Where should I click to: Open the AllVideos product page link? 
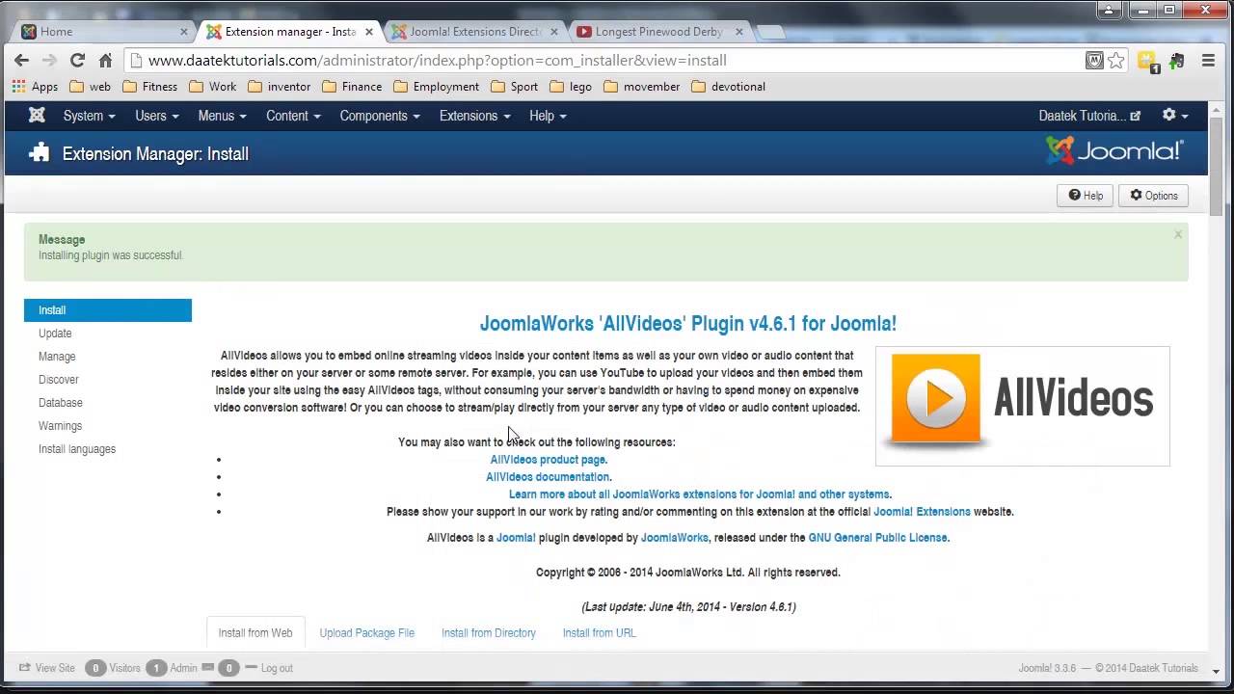tap(549, 460)
